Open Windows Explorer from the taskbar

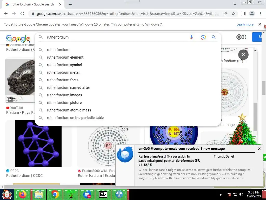[x=38, y=194]
